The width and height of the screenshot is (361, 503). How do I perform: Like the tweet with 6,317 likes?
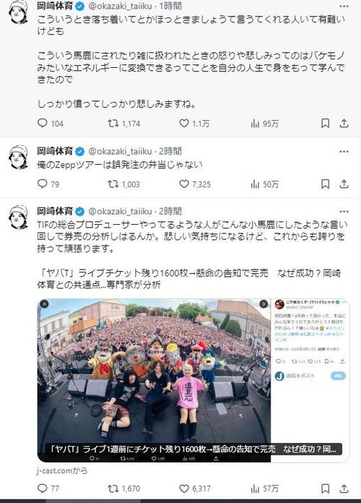195,489
